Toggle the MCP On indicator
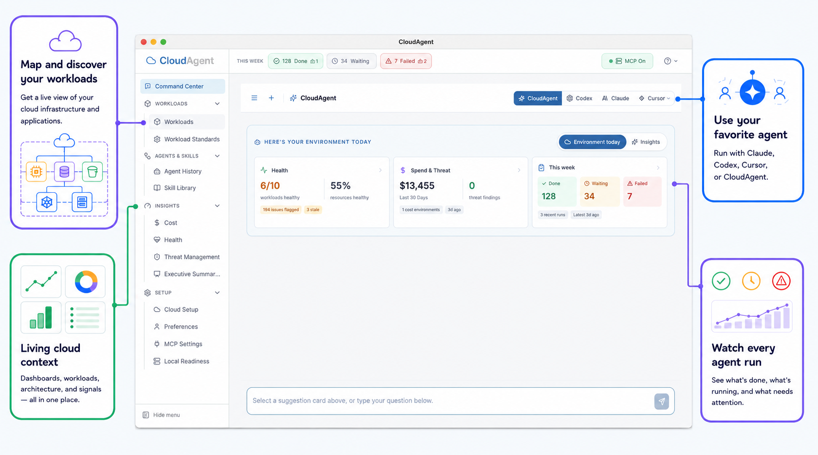Image resolution: width=818 pixels, height=455 pixels. coord(627,61)
